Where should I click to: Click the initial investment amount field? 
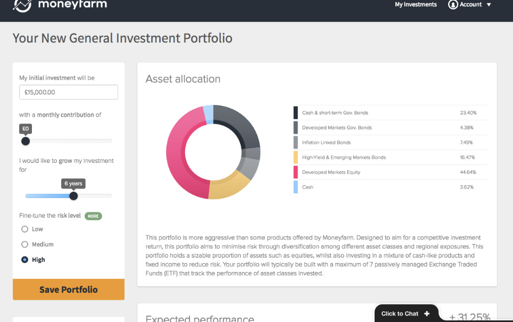pyautogui.click(x=68, y=92)
